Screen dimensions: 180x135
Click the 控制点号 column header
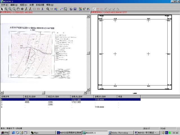pyautogui.click(x=11, y=96)
